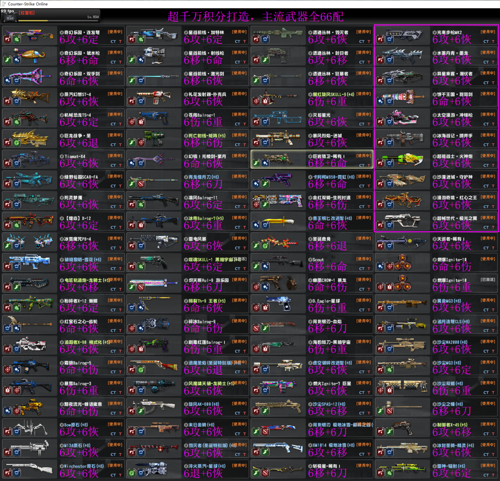Click green knockback icon on 巨龙战争·圣

17,143
